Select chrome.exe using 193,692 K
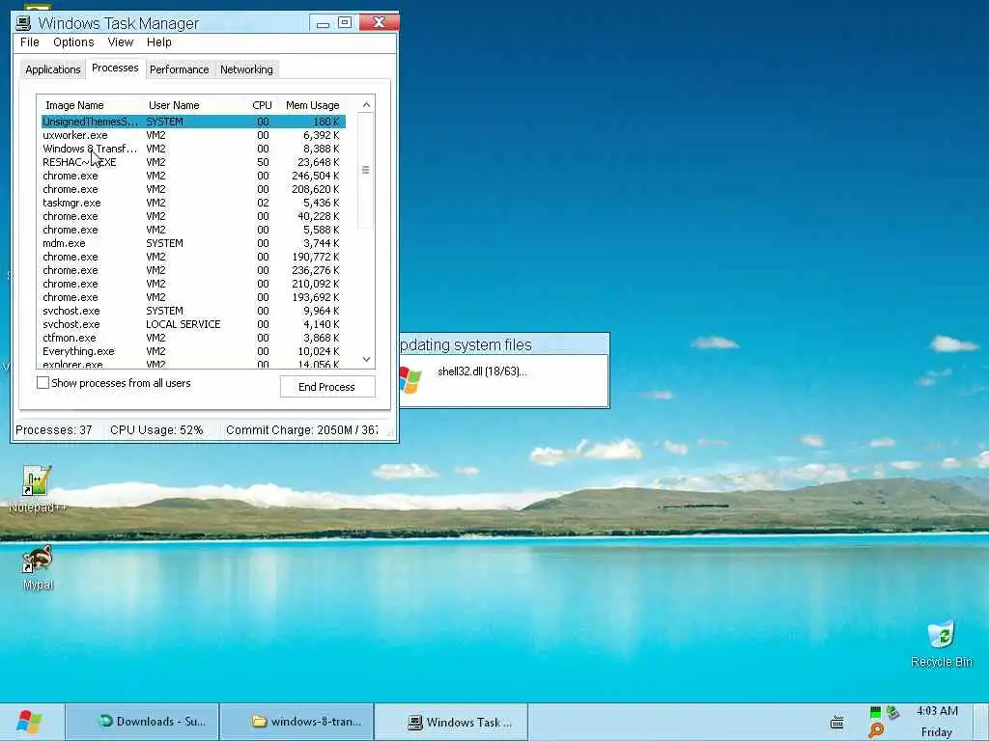 193,297
